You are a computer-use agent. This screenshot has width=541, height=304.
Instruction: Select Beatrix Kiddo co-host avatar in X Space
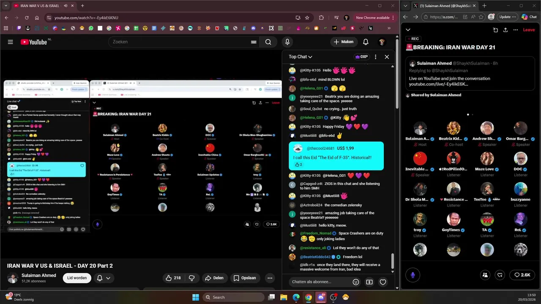(454, 128)
